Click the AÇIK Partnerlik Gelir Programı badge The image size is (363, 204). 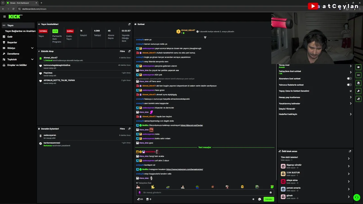[55, 31]
